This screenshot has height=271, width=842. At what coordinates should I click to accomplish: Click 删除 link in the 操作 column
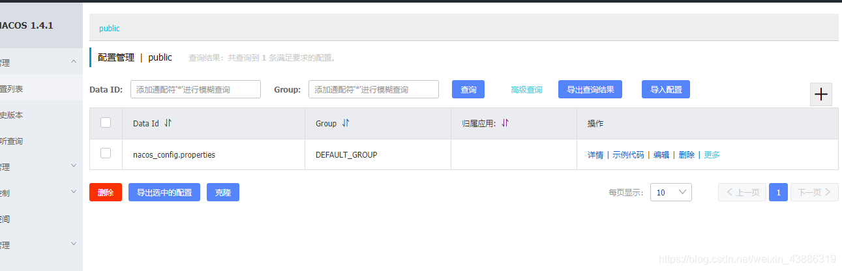(x=687, y=155)
